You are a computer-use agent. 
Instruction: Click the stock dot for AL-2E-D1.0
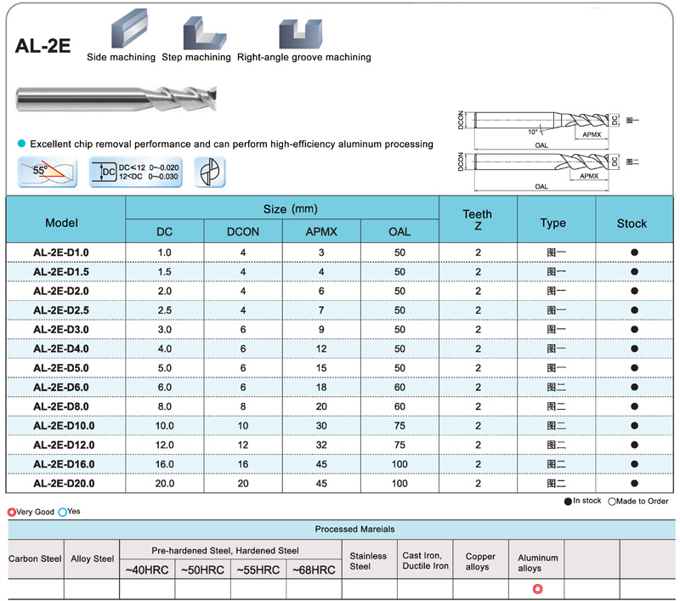pyautogui.click(x=634, y=252)
